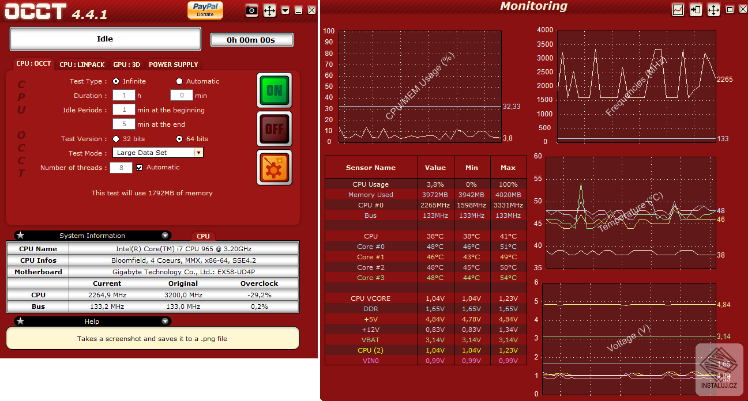The width and height of the screenshot is (748, 401).
Task: Click the +5V sensor name
Action: [370, 319]
